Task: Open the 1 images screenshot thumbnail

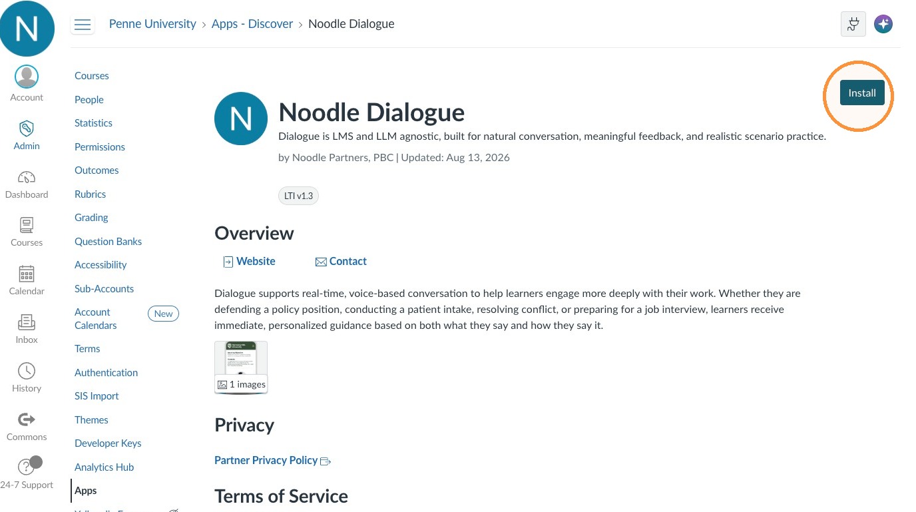Action: 241,367
